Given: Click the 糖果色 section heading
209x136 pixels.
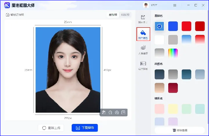Looking at the screenshot, I should [158, 98].
